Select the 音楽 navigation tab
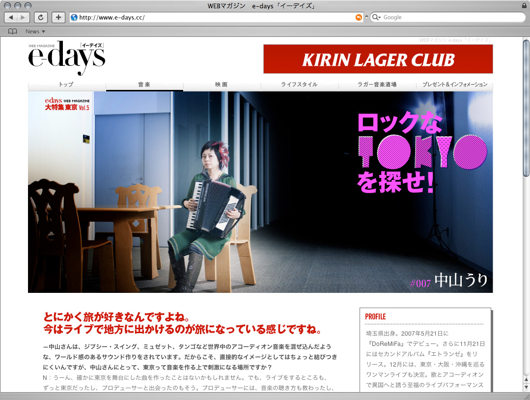 [x=144, y=85]
